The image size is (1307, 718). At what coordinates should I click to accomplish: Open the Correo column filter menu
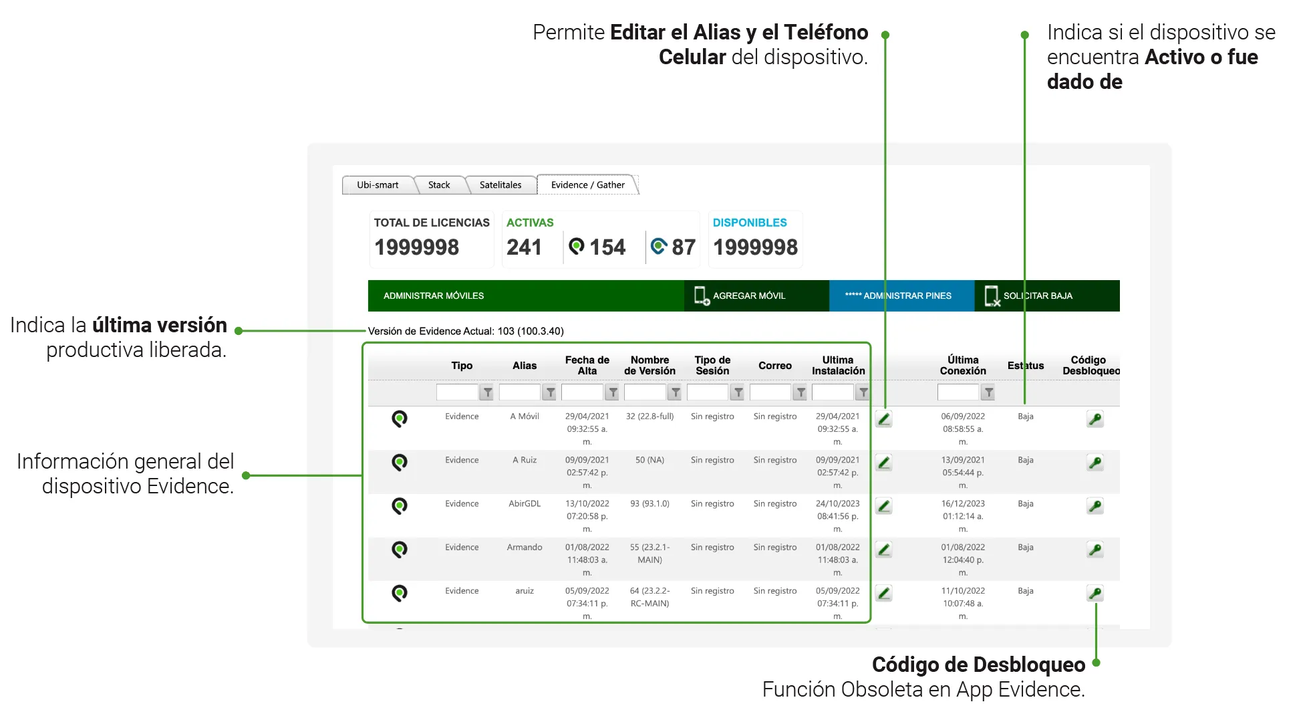801,392
